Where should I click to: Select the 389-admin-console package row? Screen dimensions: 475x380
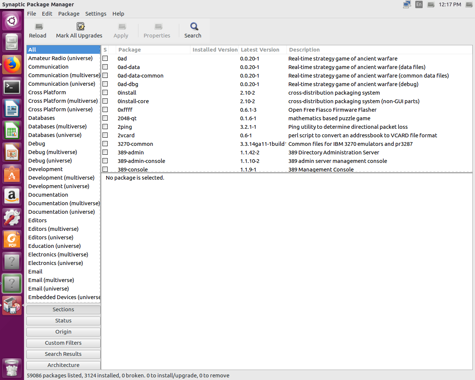[287, 161]
